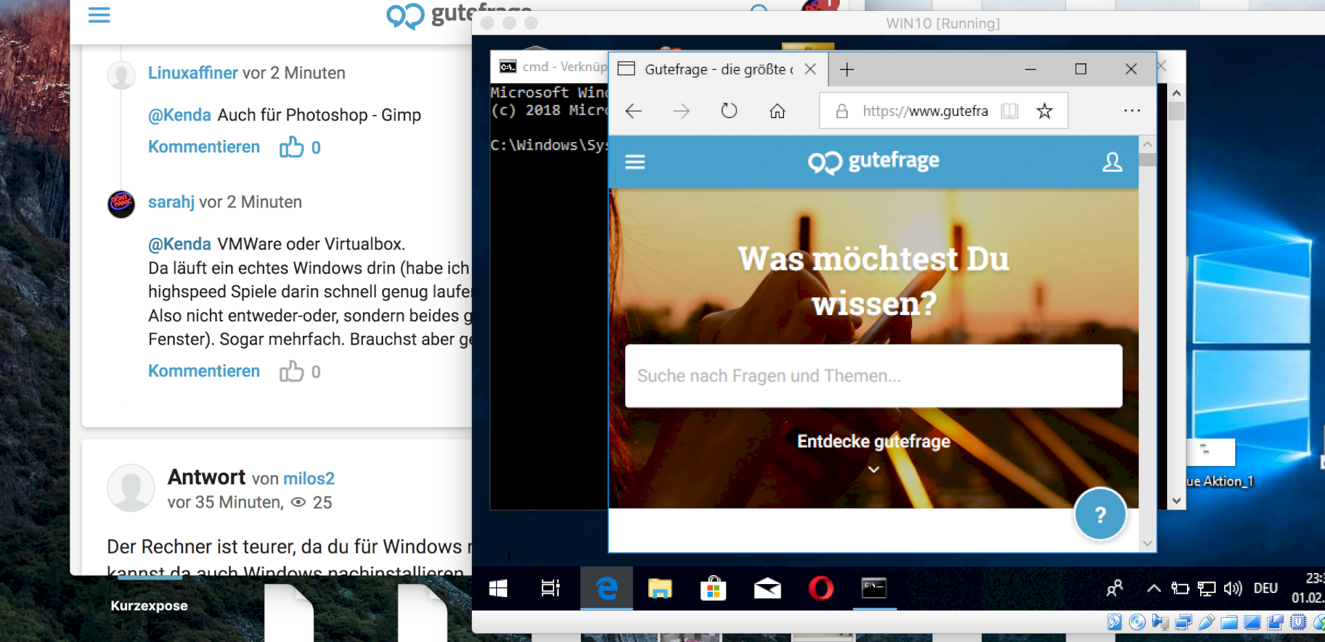Click the blue question mark help button
The width and height of the screenshot is (1325, 642).
pos(1100,514)
